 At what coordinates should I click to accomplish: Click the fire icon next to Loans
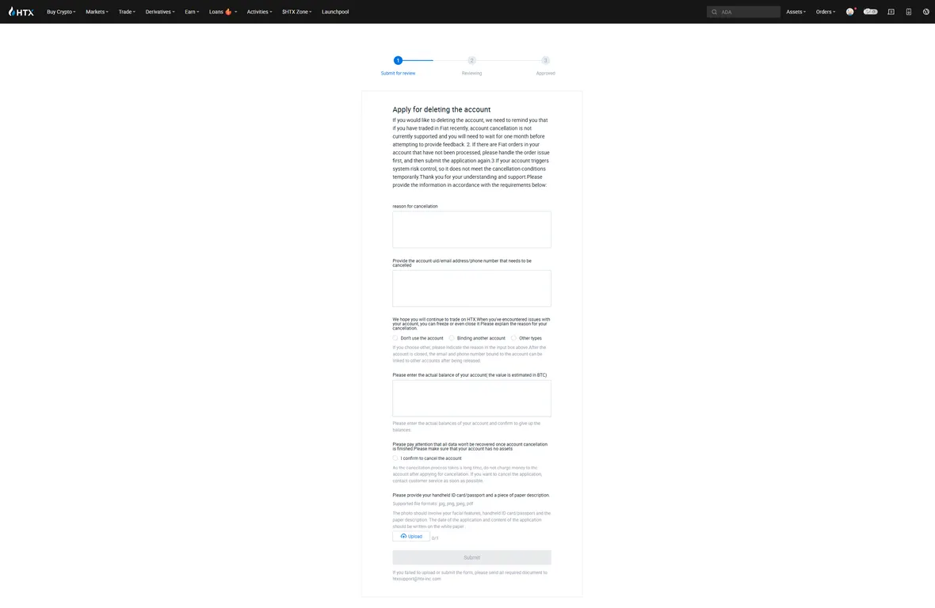228,11
